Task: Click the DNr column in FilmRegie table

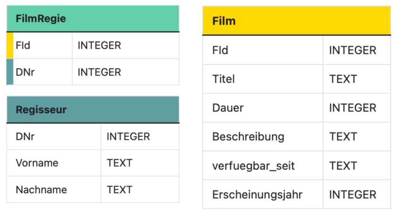Action: (x=25, y=72)
